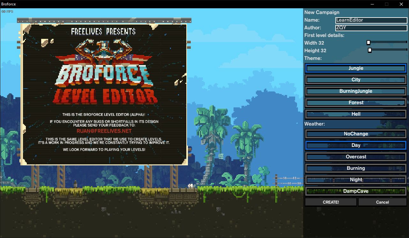Minimize the Broforce window
409x238 pixels.
(x=372, y=4)
